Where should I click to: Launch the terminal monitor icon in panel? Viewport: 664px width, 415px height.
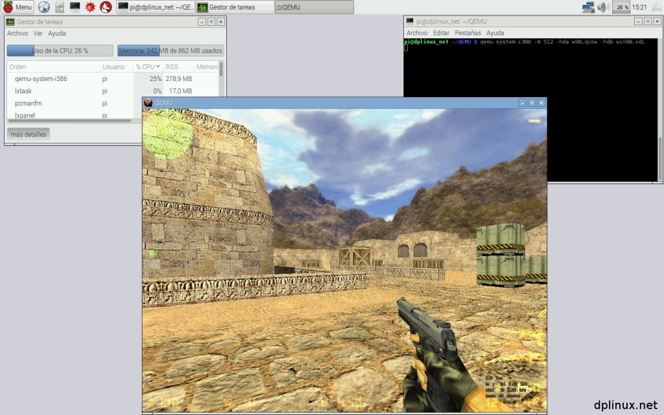point(75,7)
